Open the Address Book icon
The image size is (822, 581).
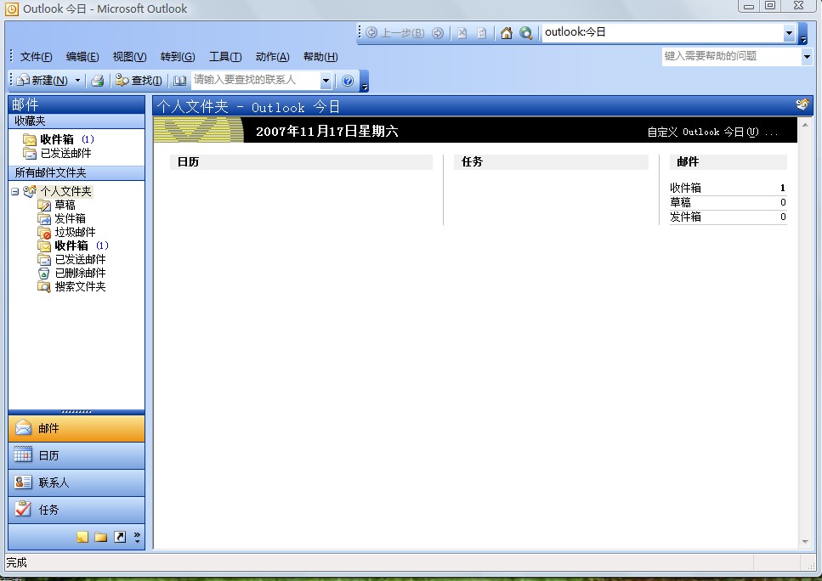[180, 81]
